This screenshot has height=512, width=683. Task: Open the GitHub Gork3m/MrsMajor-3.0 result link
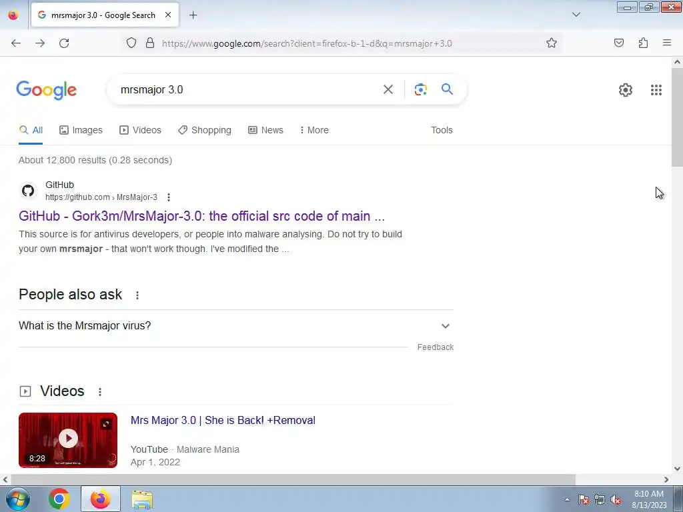click(x=201, y=217)
